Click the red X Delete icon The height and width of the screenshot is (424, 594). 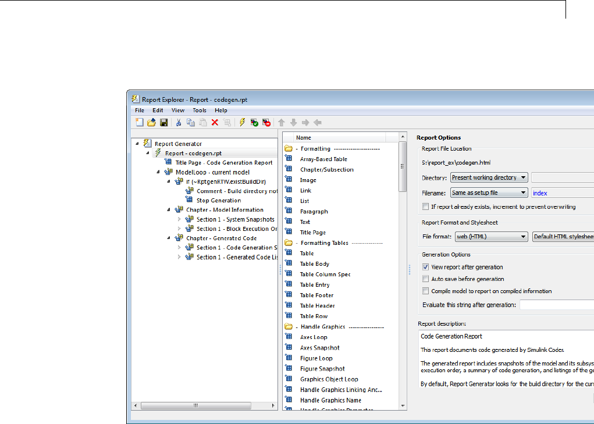tap(215, 123)
